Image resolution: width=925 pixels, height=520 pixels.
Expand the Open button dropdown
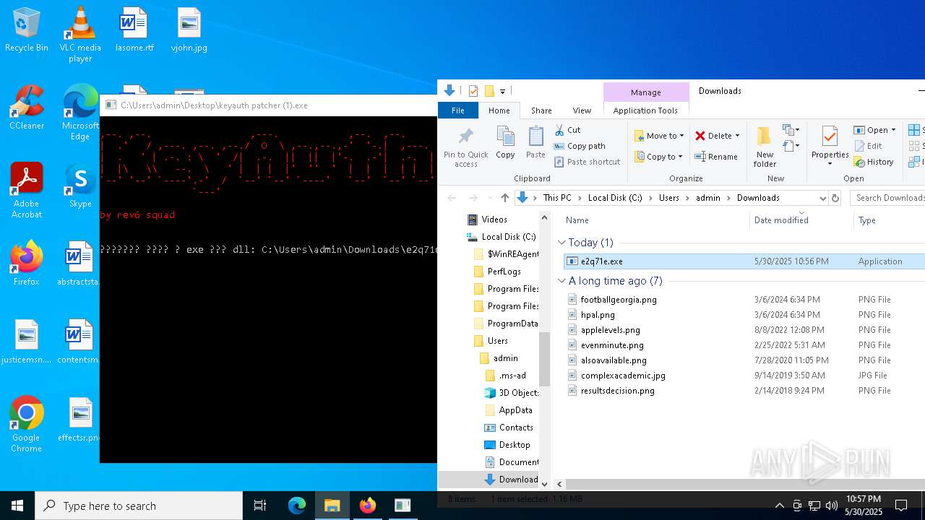tap(893, 131)
